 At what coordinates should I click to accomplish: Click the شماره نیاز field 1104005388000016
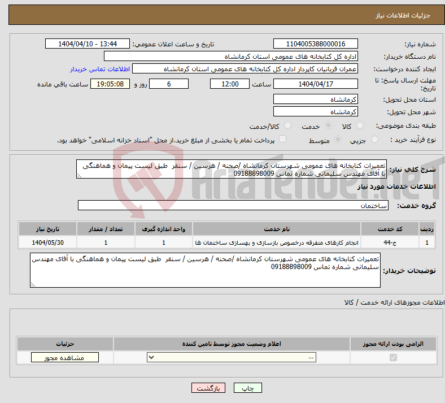pyautogui.click(x=316, y=44)
